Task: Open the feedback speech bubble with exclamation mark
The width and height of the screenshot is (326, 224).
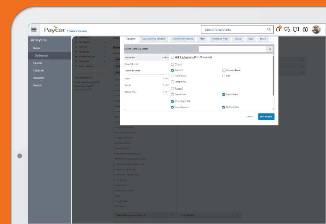Action: pyautogui.click(x=296, y=29)
